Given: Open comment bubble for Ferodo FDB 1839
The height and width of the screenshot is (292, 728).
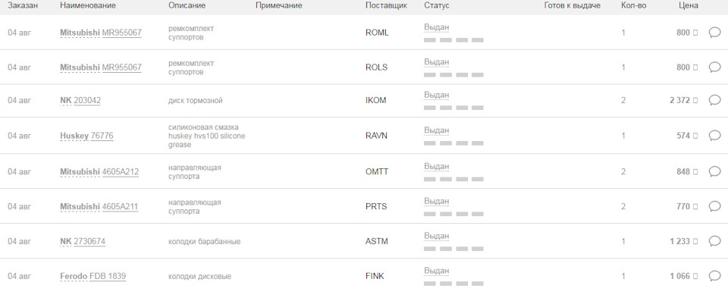Looking at the screenshot, I should [714, 276].
